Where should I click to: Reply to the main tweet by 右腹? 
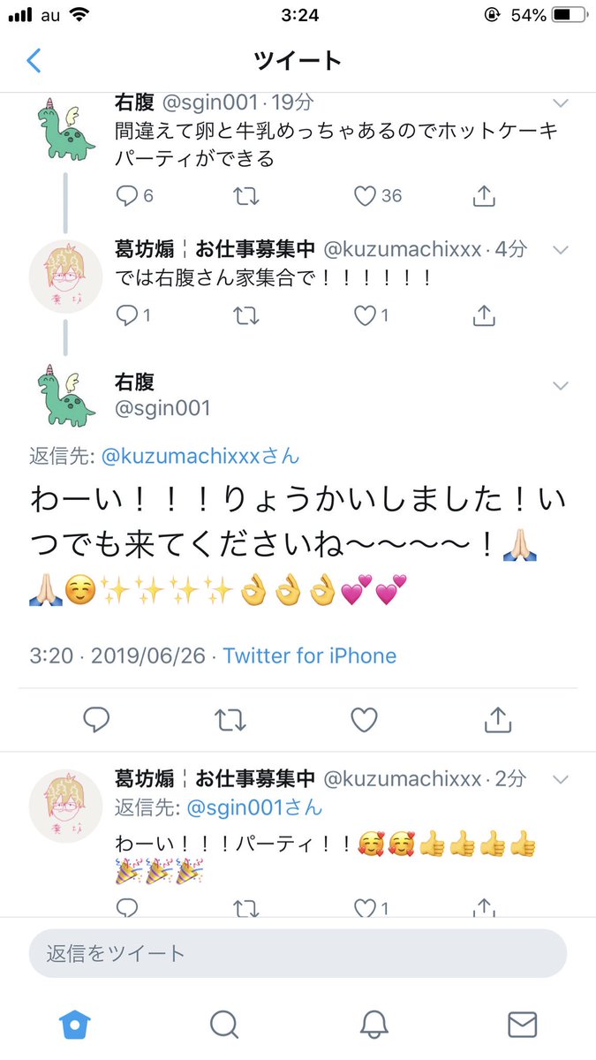pyautogui.click(x=95, y=721)
